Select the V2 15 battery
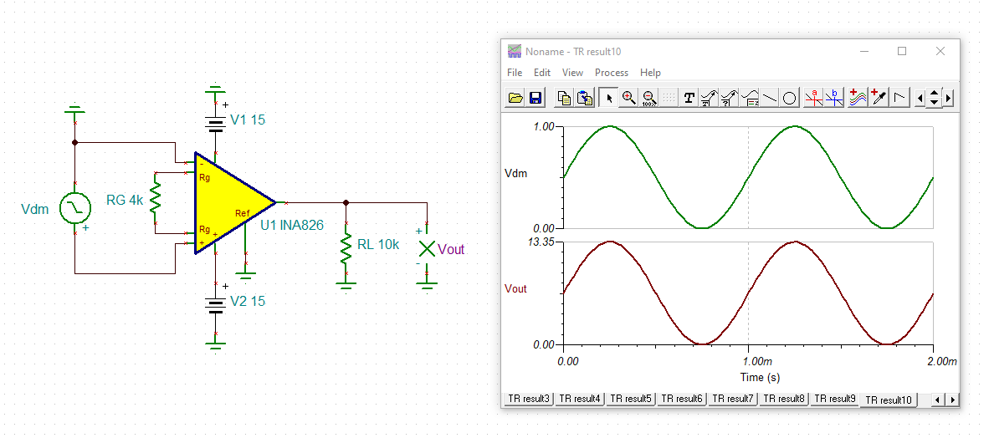The image size is (989, 443). (216, 306)
